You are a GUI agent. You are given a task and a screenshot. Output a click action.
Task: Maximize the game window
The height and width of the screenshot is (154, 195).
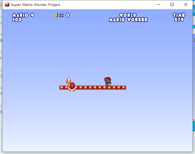click(x=172, y=4)
